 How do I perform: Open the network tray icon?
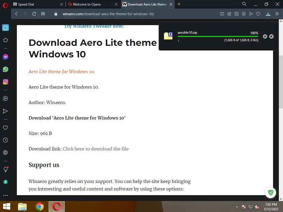coord(250,207)
